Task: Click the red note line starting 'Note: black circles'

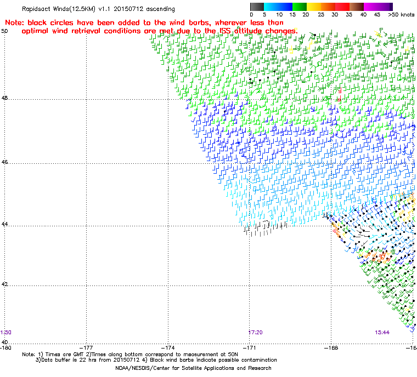Action: [144, 22]
